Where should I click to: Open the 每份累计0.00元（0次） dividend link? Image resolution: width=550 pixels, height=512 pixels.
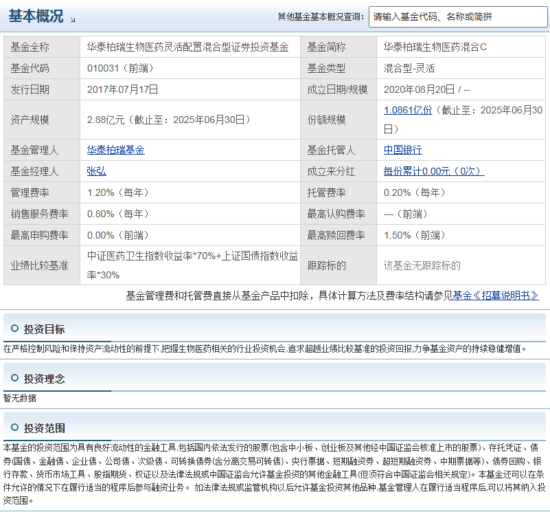point(434,171)
